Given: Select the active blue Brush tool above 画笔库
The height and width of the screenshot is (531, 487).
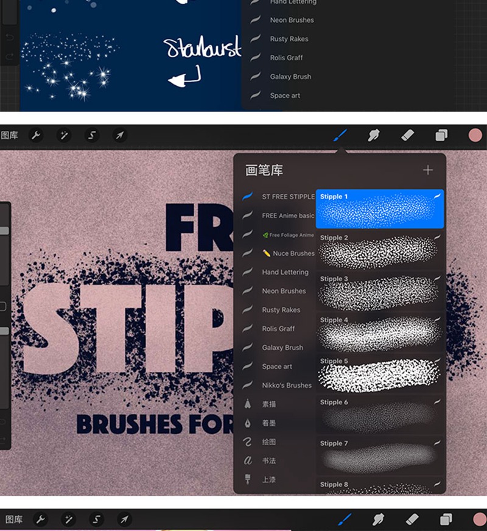Looking at the screenshot, I should 340,135.
